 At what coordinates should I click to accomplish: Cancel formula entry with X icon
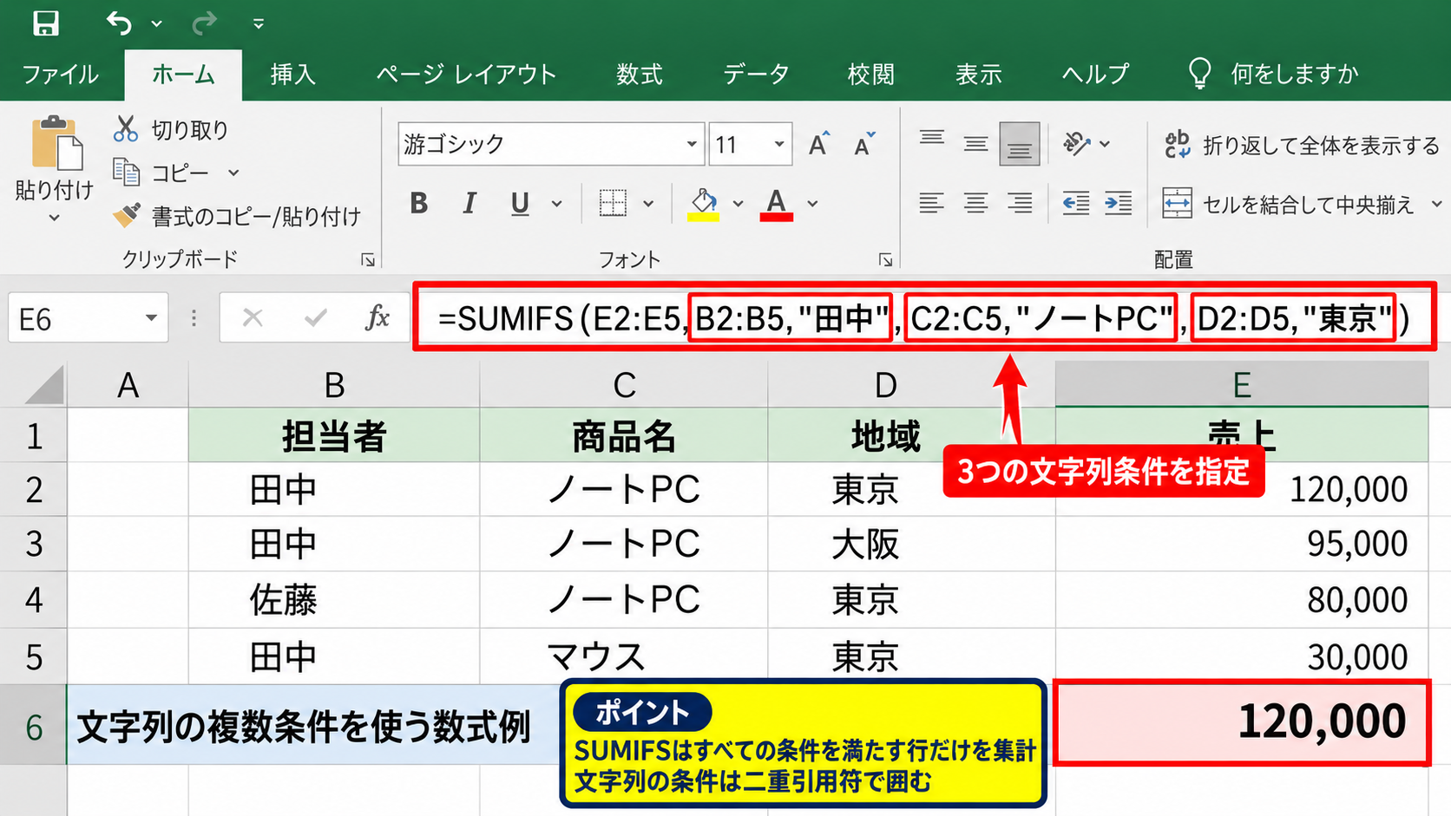[253, 318]
